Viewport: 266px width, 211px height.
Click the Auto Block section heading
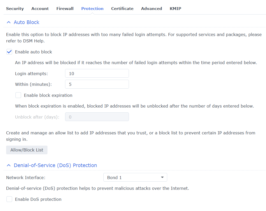(27, 22)
